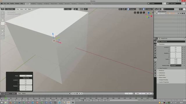Toggle the snap magnet in viewport header
This screenshot has height=104, width=186.
pyautogui.click(x=73, y=9)
